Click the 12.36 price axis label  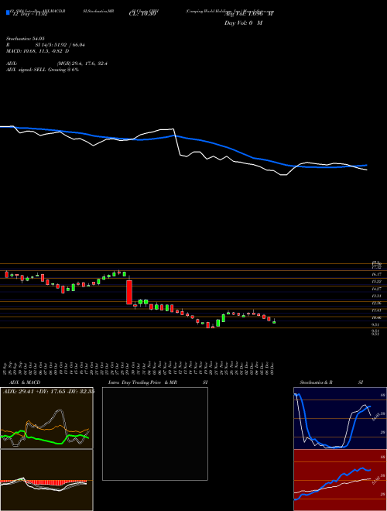[377, 303]
